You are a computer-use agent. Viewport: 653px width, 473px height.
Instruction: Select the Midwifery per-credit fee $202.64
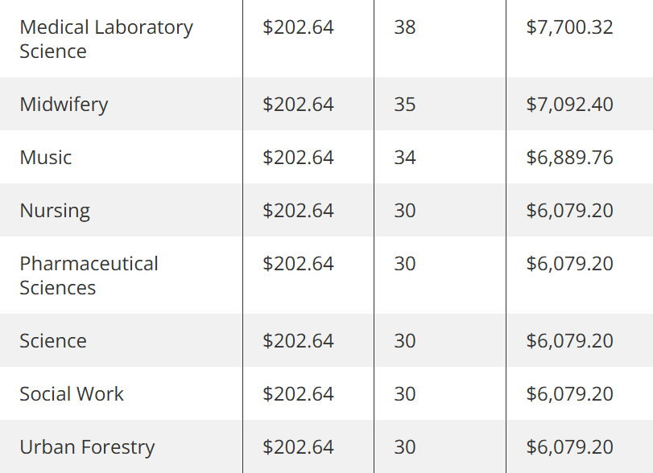point(298,104)
